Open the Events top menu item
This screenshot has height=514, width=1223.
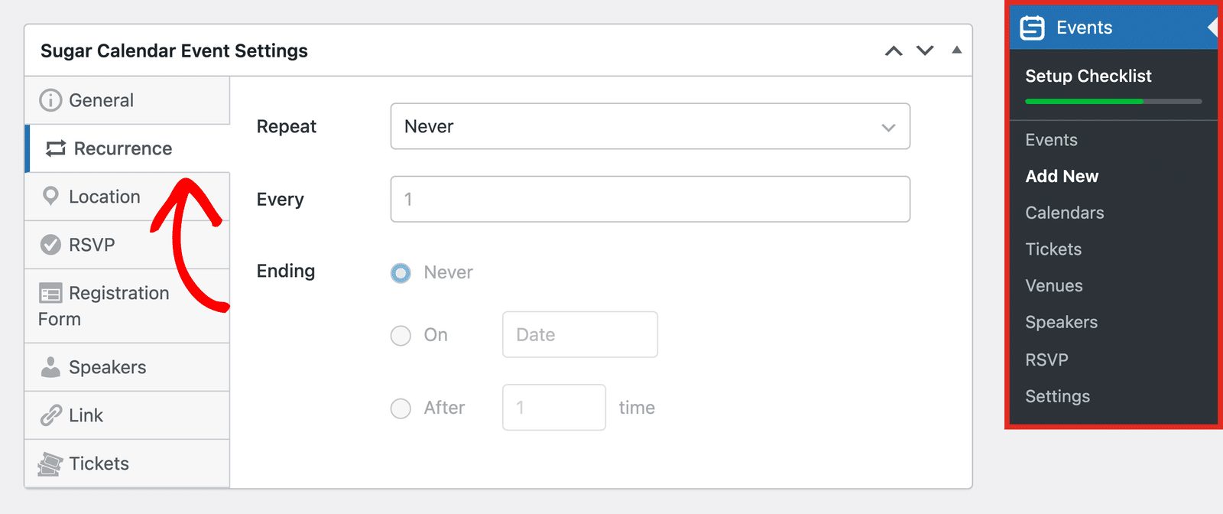coord(1114,28)
